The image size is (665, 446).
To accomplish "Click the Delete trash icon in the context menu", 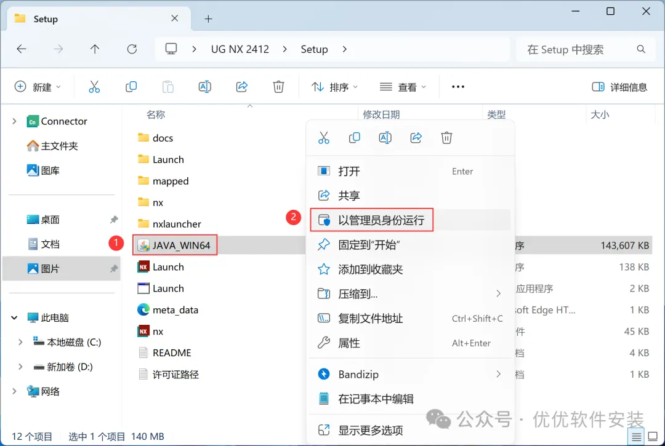I will point(446,138).
